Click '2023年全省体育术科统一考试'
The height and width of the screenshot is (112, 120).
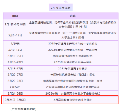click(x=73, y=62)
